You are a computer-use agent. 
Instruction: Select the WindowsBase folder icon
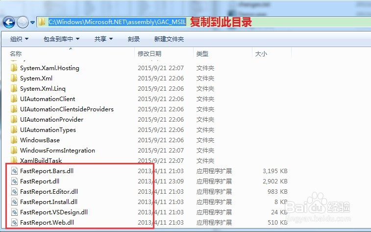point(14,140)
